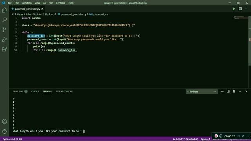The image size is (251, 141).
Task: Click the chars string on line 3
Action: (84, 25)
